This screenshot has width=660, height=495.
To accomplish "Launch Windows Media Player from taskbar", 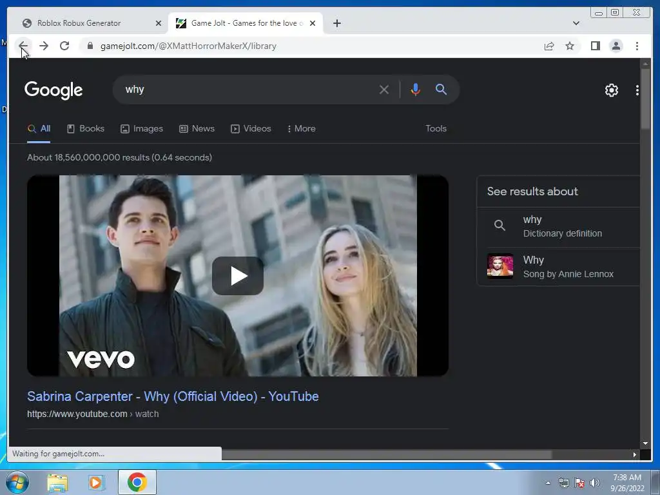I will tap(95, 483).
